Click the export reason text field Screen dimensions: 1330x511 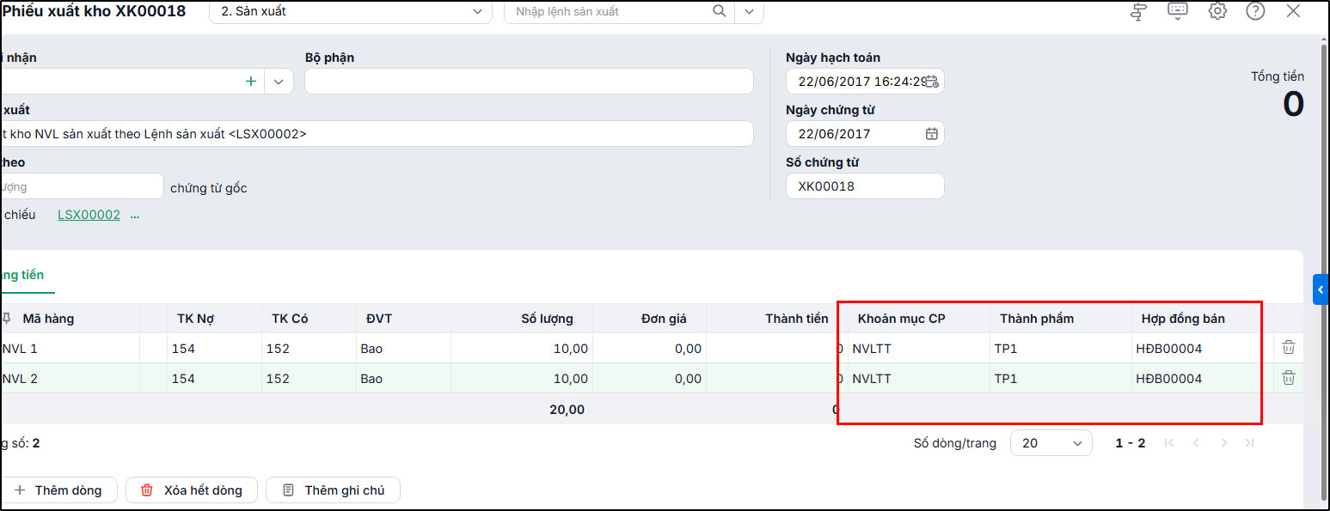[377, 134]
